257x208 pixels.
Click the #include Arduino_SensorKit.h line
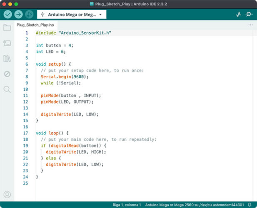pyautogui.click(x=73, y=33)
